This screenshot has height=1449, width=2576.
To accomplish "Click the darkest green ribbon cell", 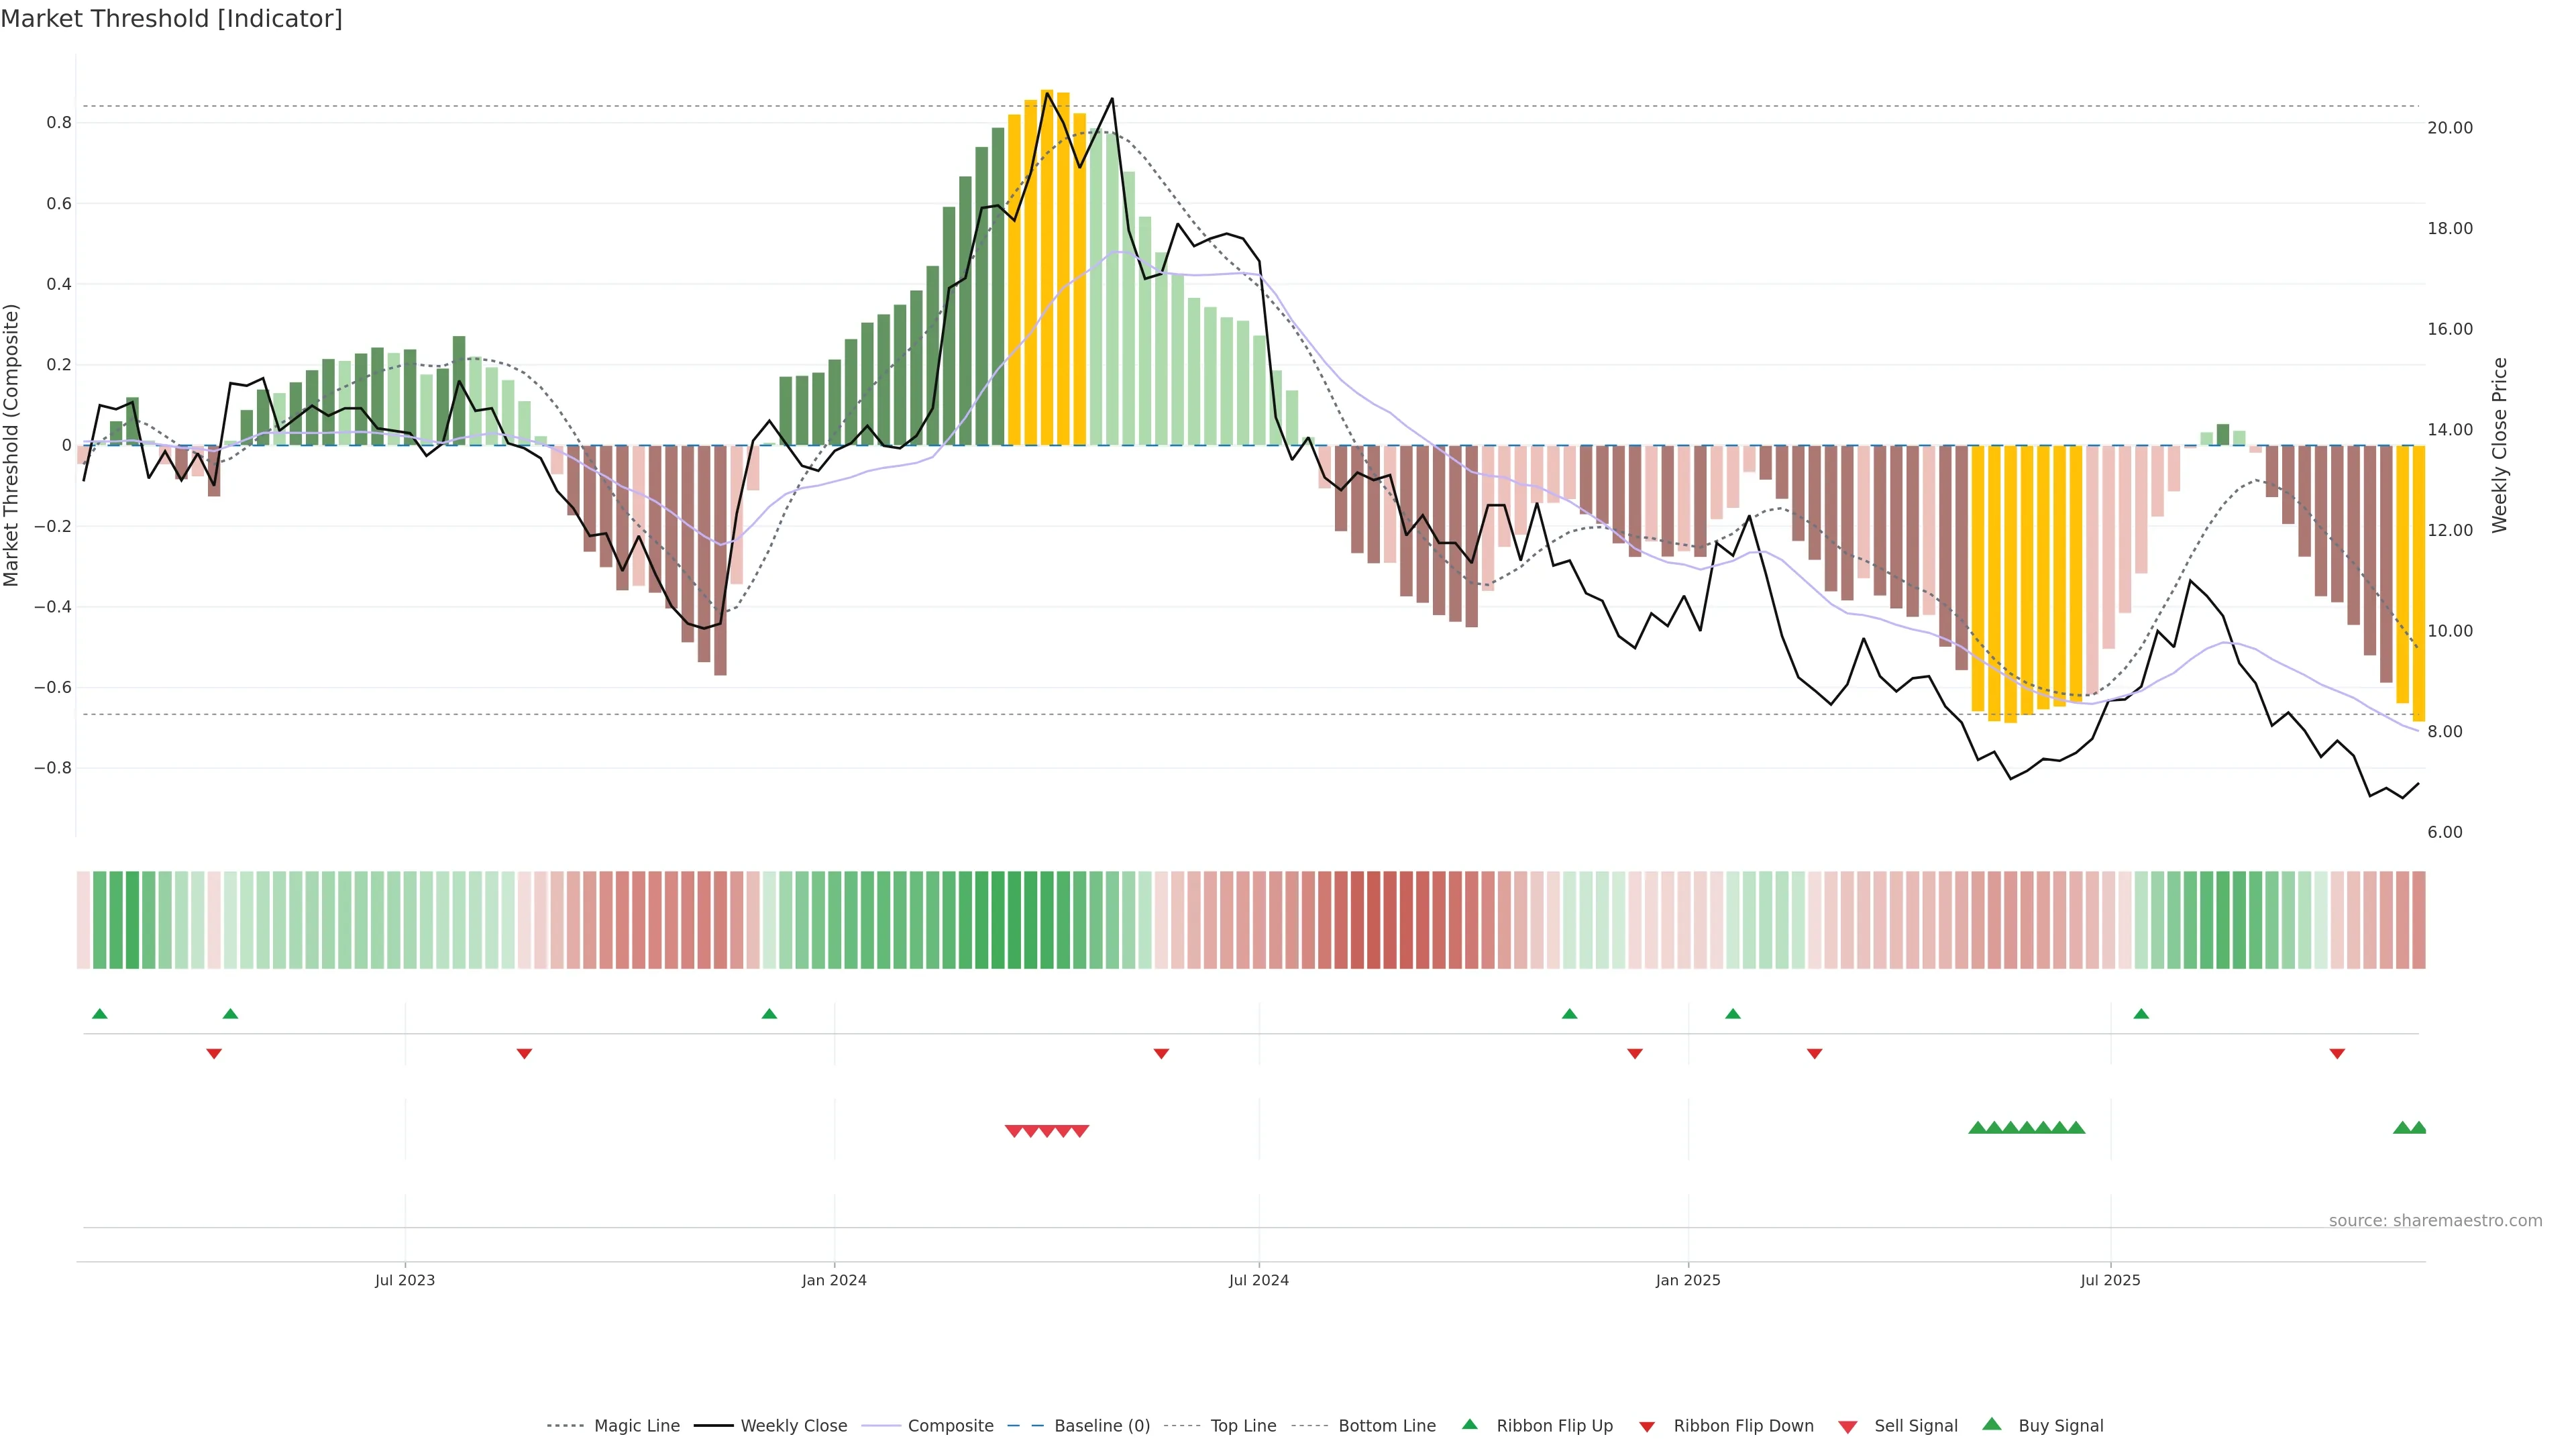I will click(x=1014, y=919).
